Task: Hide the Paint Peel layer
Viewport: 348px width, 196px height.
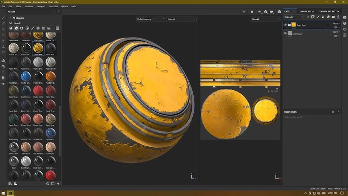Action: click(x=285, y=25)
